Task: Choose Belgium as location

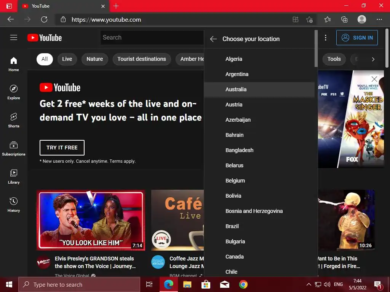Action: [x=259, y=181]
